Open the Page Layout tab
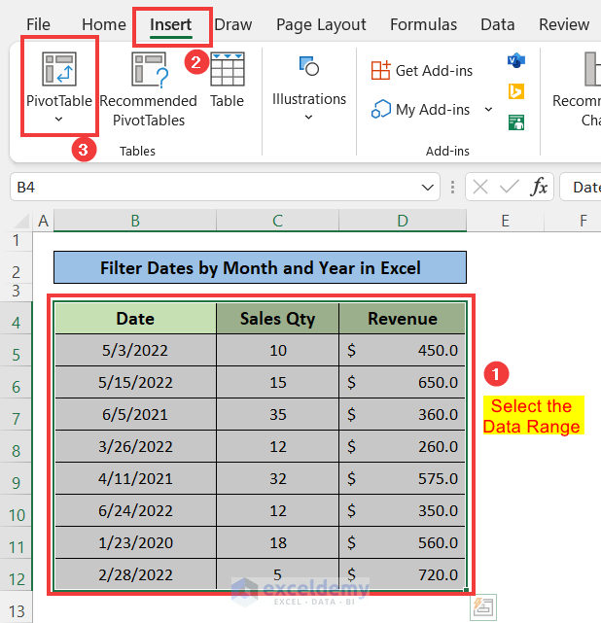The width and height of the screenshot is (601, 623). (x=321, y=24)
